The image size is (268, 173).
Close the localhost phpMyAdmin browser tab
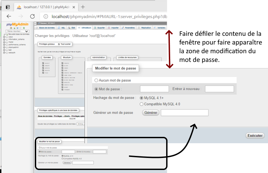pos(74,7)
